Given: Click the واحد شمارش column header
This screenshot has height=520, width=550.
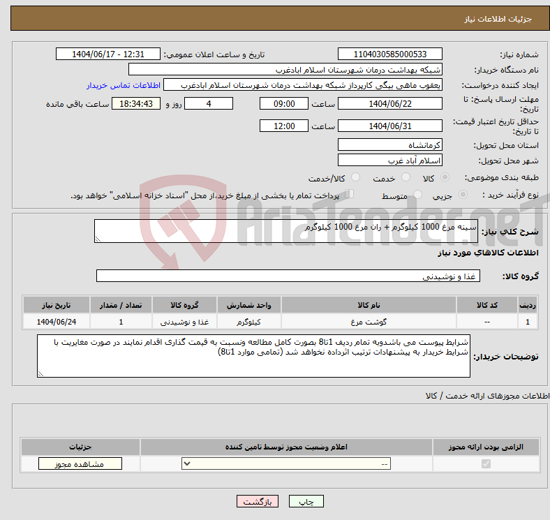Looking at the screenshot, I should pos(248,305).
